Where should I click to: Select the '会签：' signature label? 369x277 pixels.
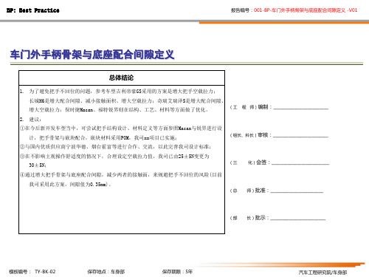coord(263,163)
